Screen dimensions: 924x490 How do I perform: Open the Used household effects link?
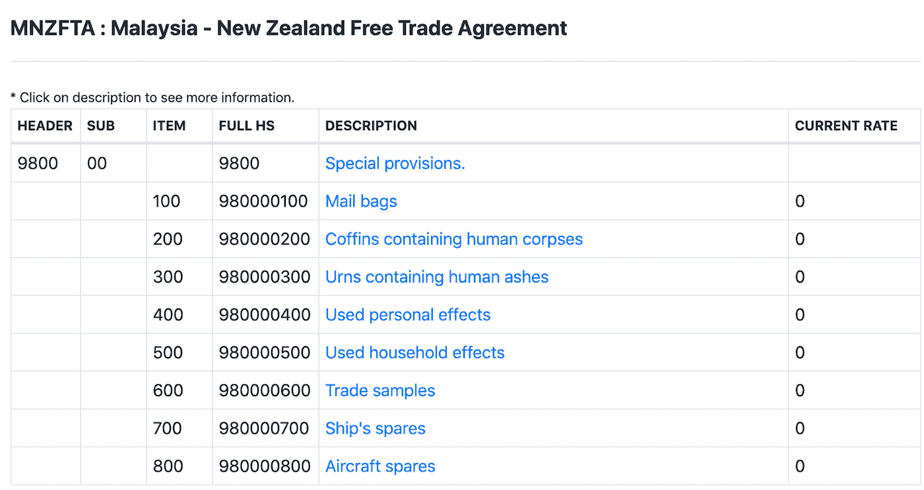[414, 353]
